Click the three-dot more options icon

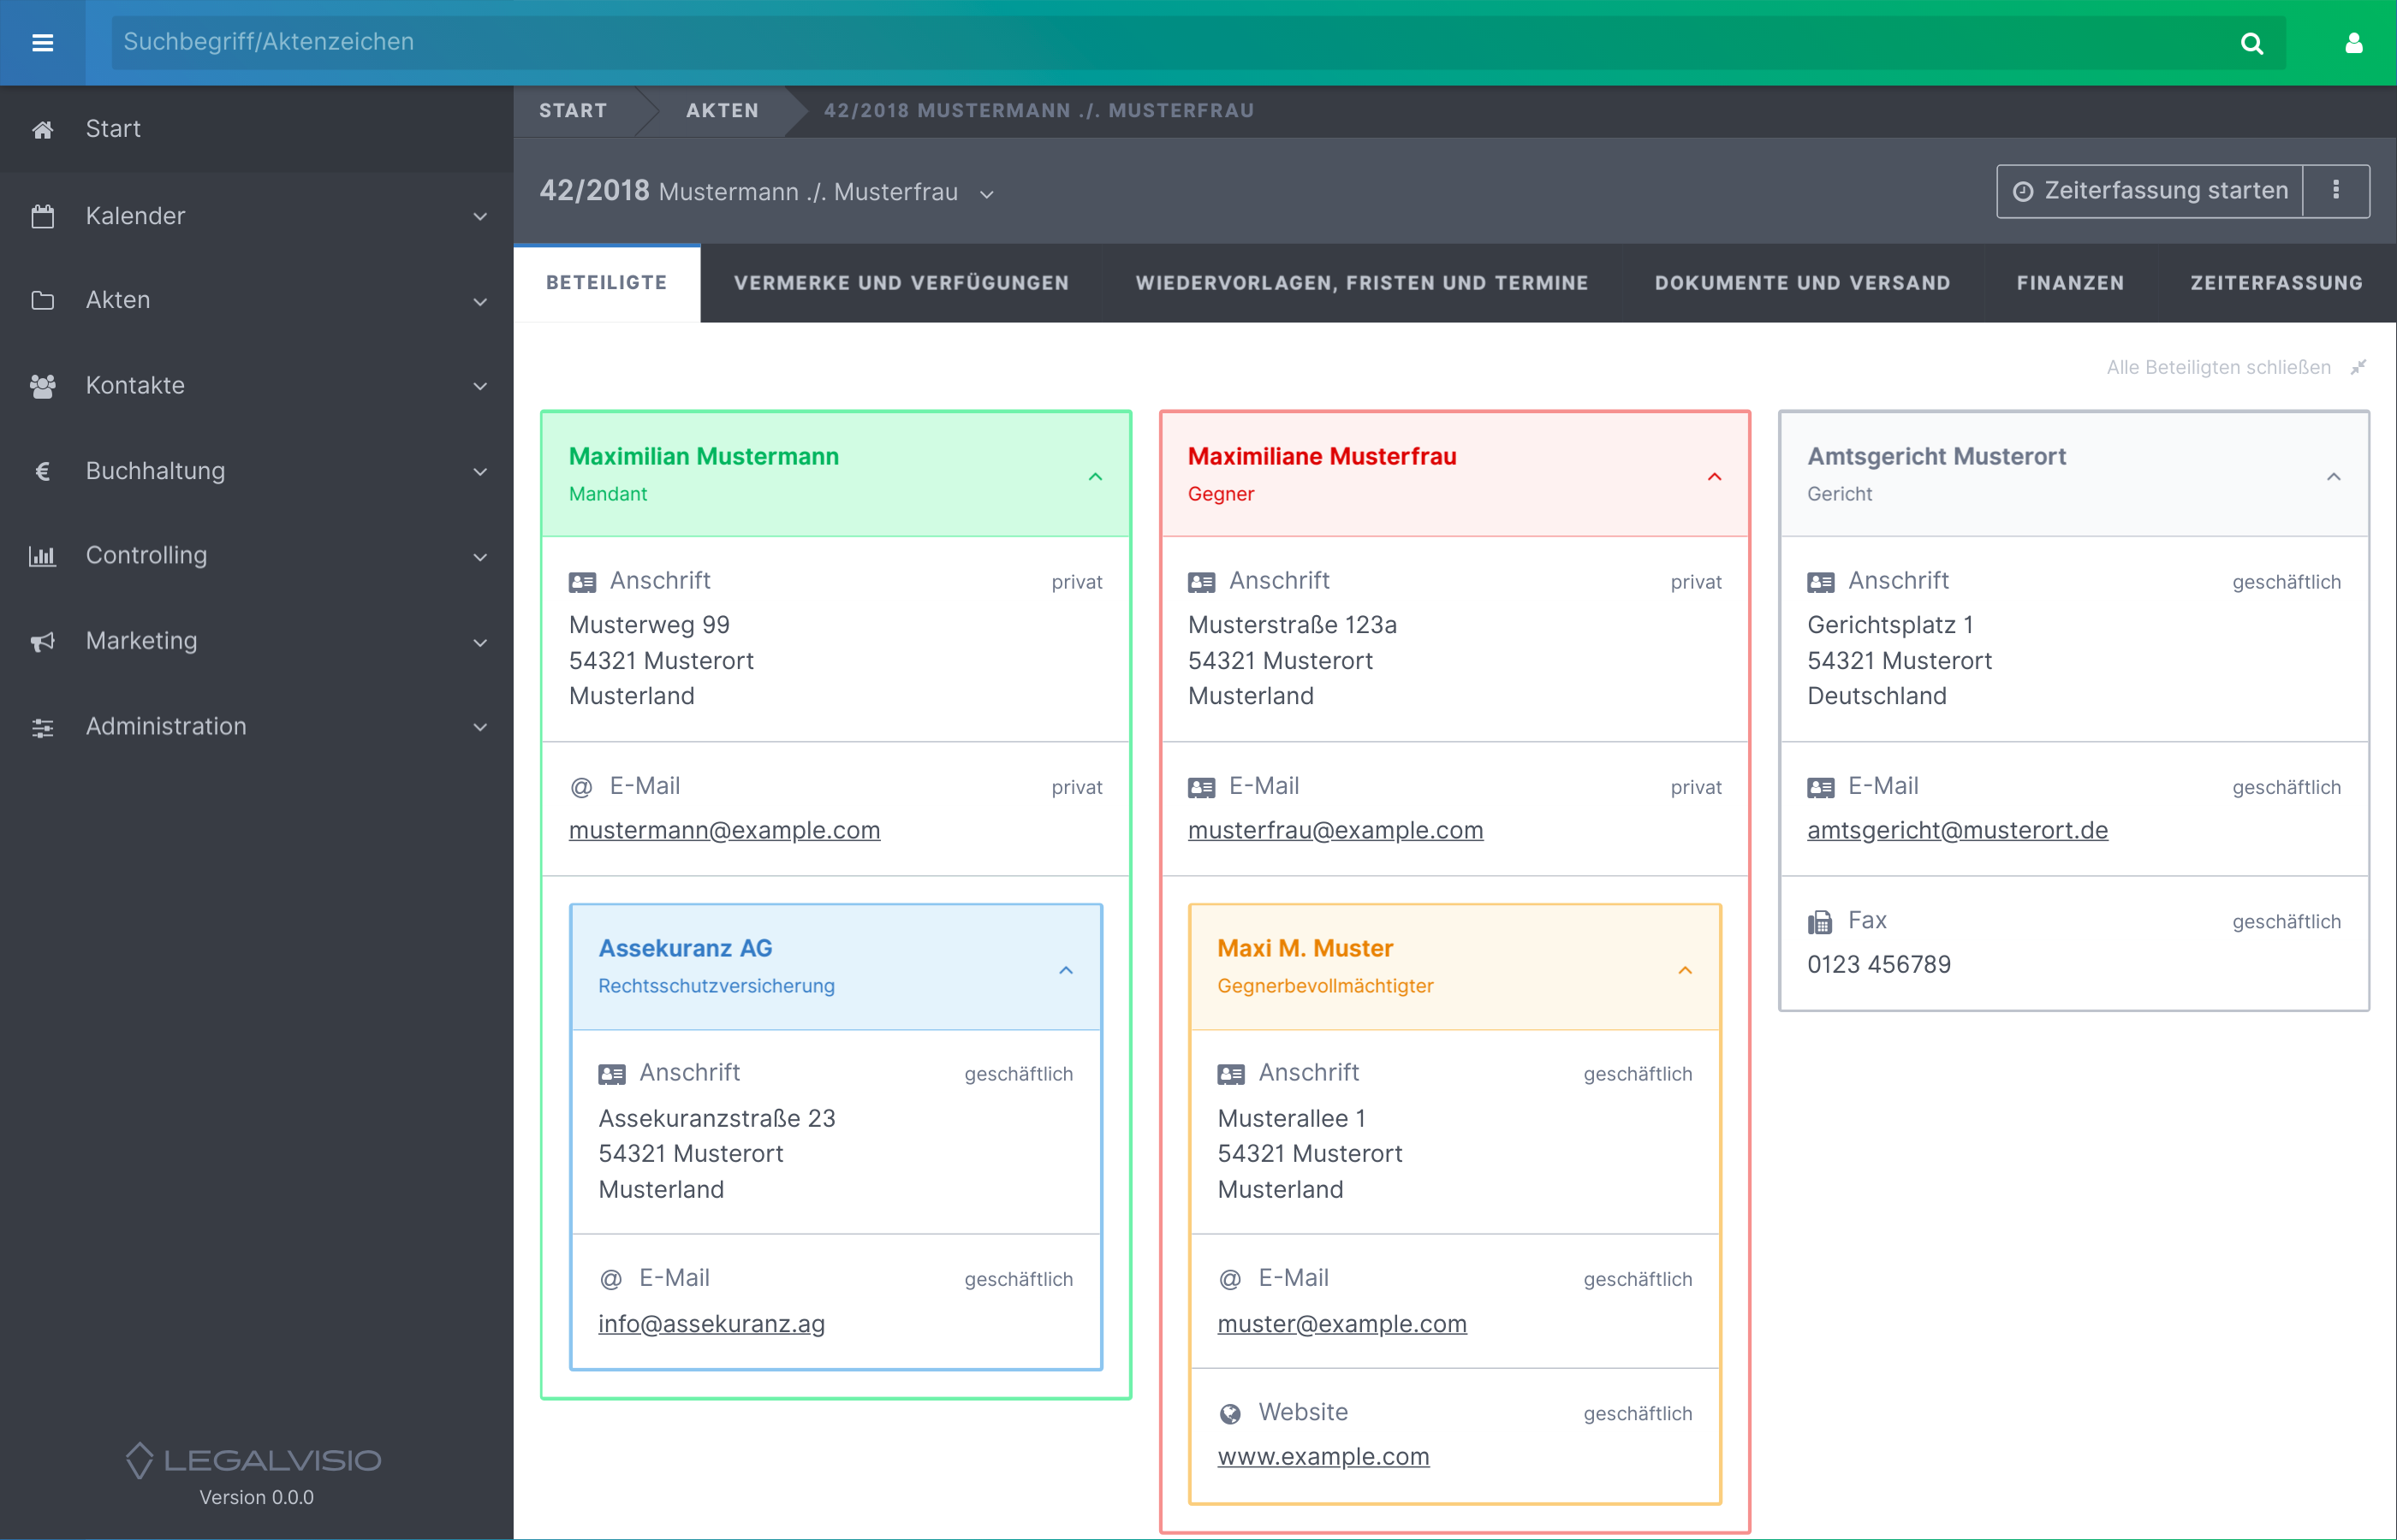2336,190
